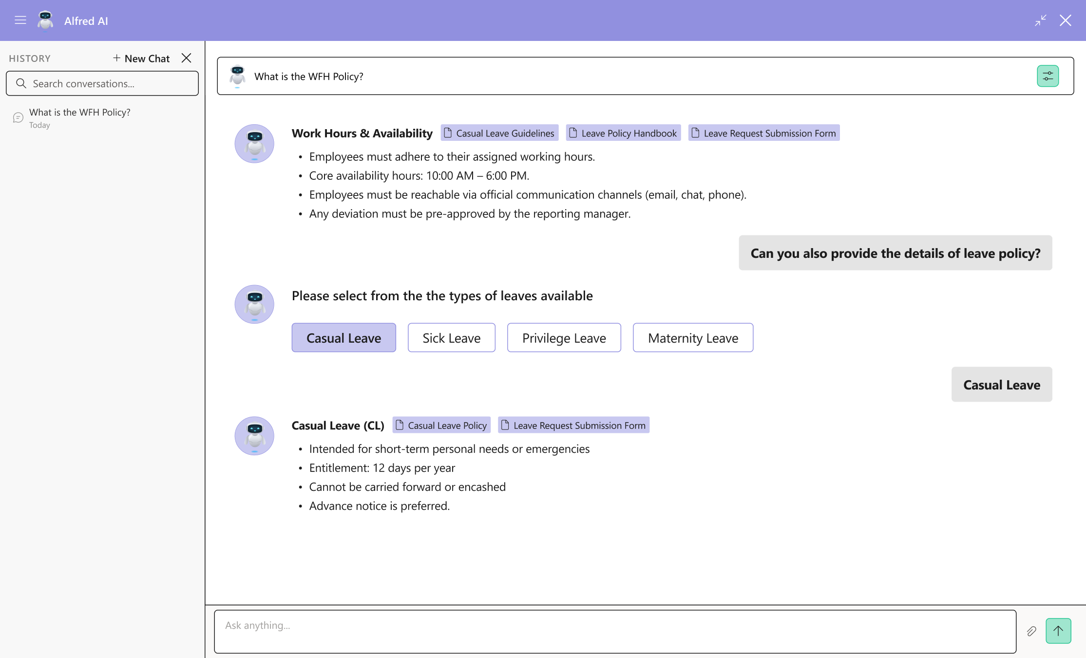This screenshot has width=1086, height=658.
Task: Click bot avatar beside leave types prompt
Action: point(254,304)
